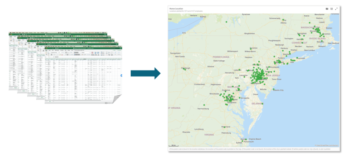
Task: Select the lone green dot on Delaware coast
Action: pos(262,104)
